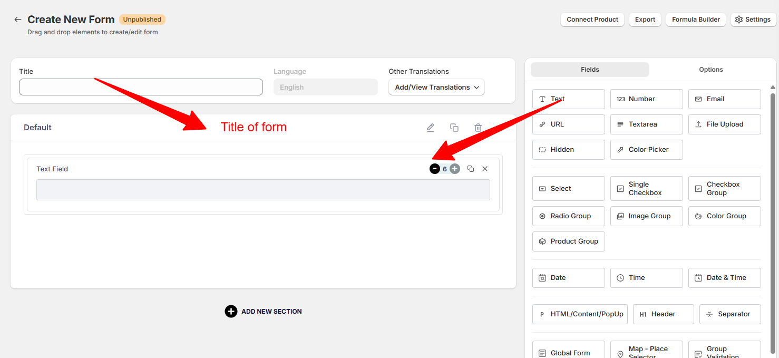Viewport: 779px width, 358px height.
Task: Open the Add/View Translations dropdown
Action: tap(436, 88)
